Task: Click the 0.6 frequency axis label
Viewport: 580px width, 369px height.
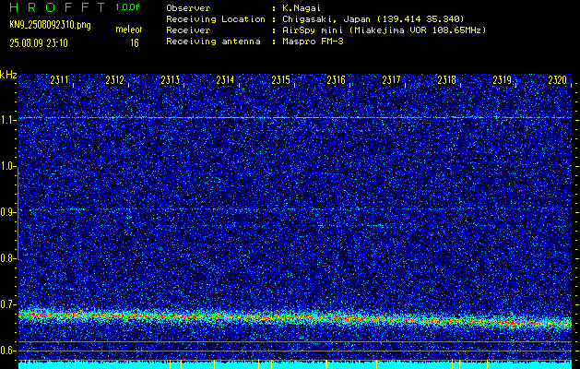Action: (x=7, y=351)
